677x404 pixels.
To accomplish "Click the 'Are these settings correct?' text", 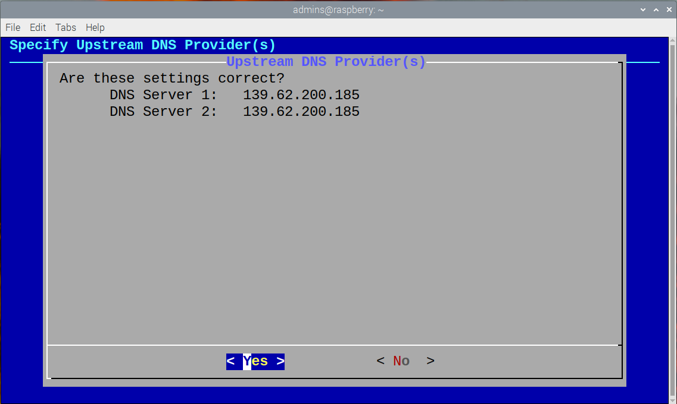I will click(172, 78).
